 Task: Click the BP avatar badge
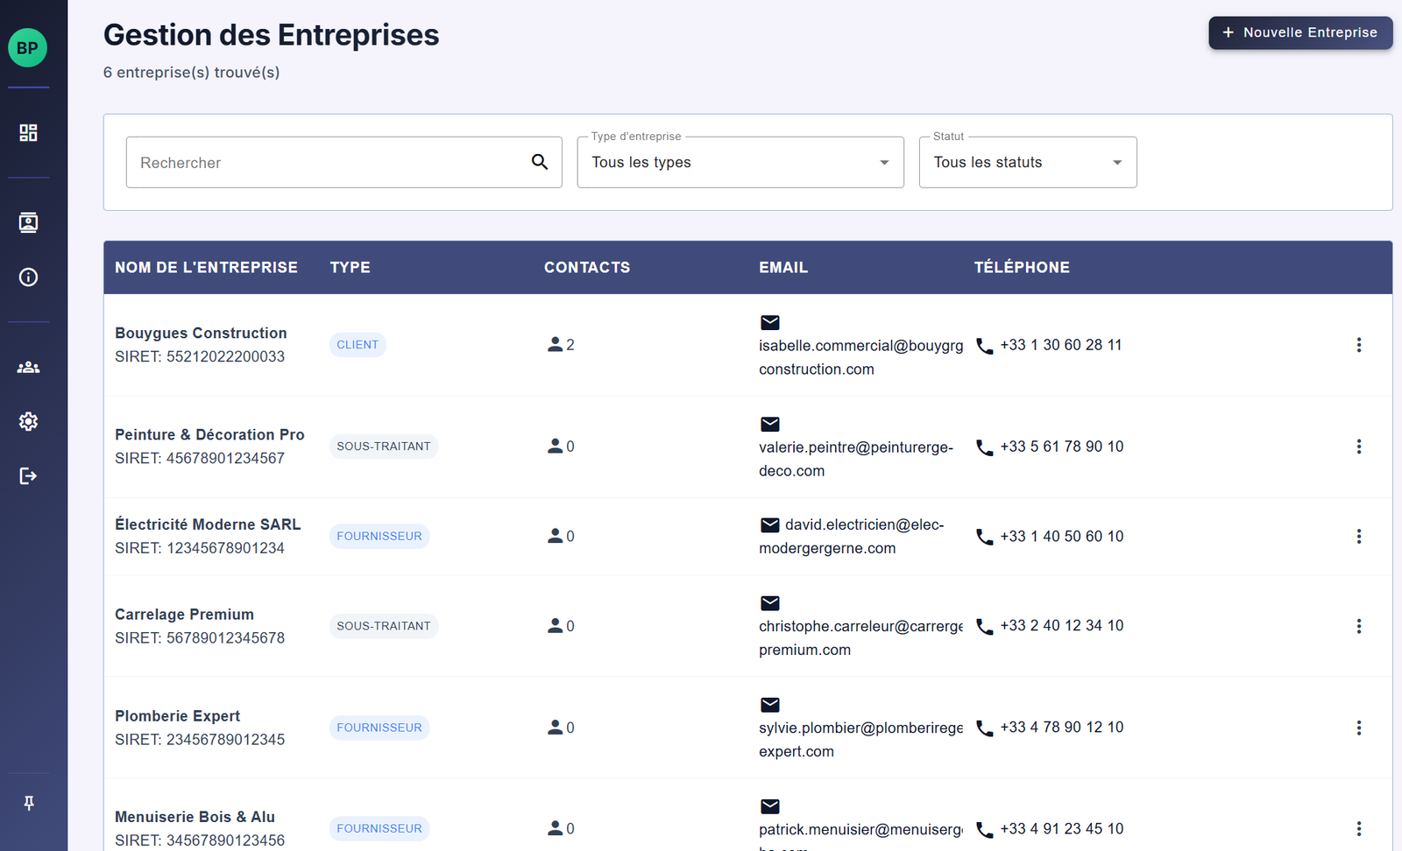click(x=27, y=47)
